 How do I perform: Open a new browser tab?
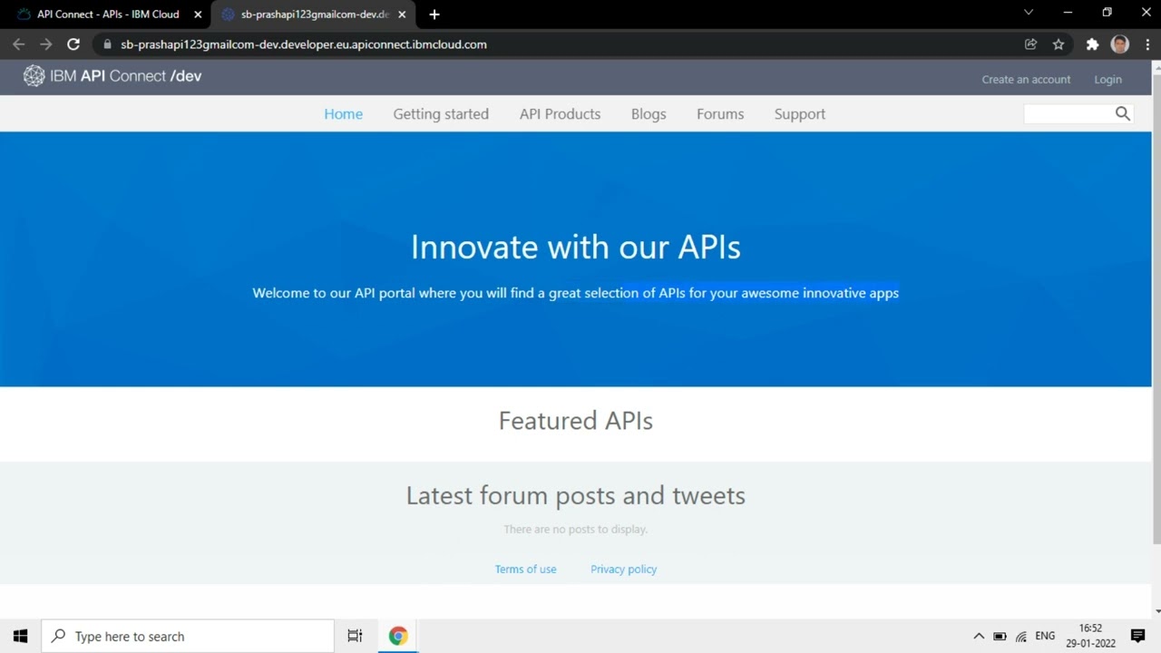tap(434, 15)
